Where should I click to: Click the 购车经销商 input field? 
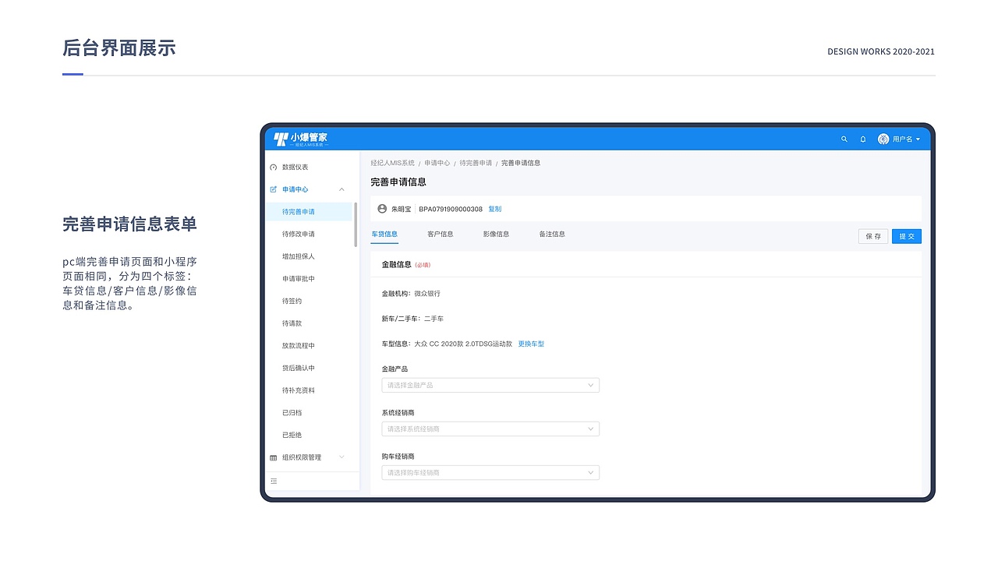pos(490,472)
